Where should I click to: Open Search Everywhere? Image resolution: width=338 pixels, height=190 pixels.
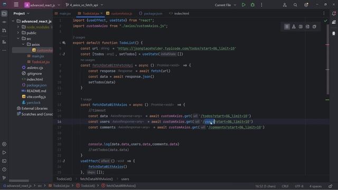point(295,5)
